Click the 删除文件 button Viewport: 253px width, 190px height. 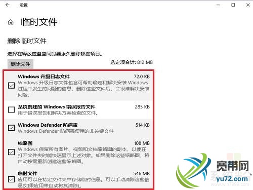click(x=20, y=64)
